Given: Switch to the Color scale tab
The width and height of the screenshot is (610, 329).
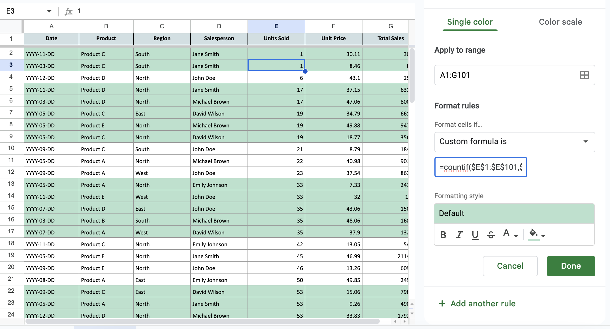Looking at the screenshot, I should pyautogui.click(x=560, y=22).
